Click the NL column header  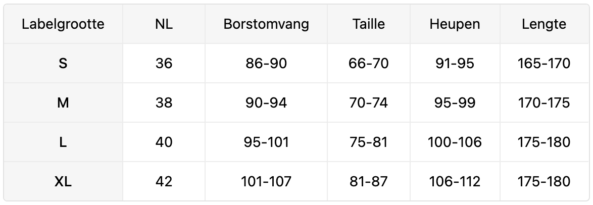pos(164,24)
